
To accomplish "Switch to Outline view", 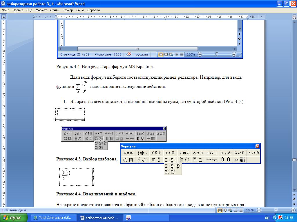I will pos(236,210).
